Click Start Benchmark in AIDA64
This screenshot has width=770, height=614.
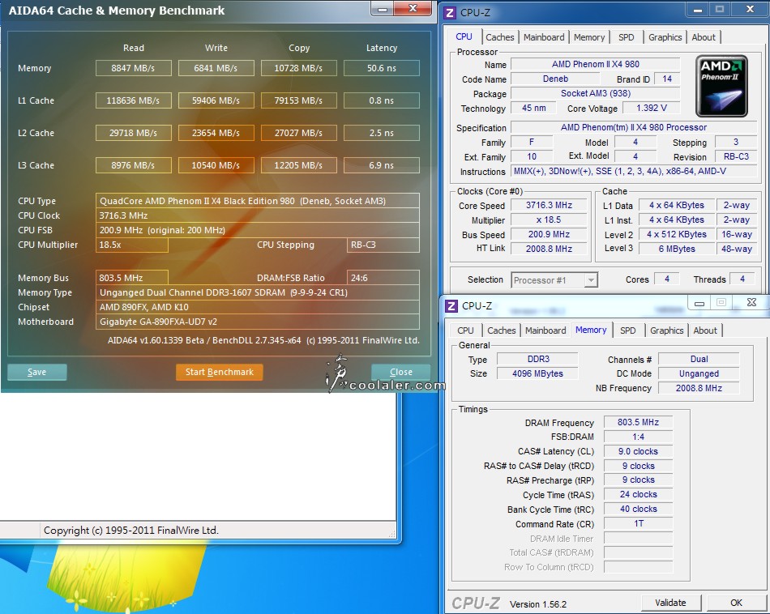point(220,372)
